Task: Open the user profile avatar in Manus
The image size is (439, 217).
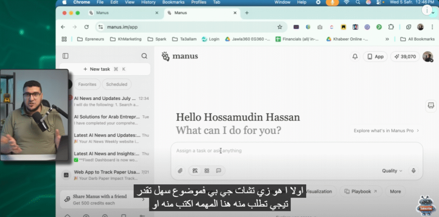Action: (x=427, y=57)
